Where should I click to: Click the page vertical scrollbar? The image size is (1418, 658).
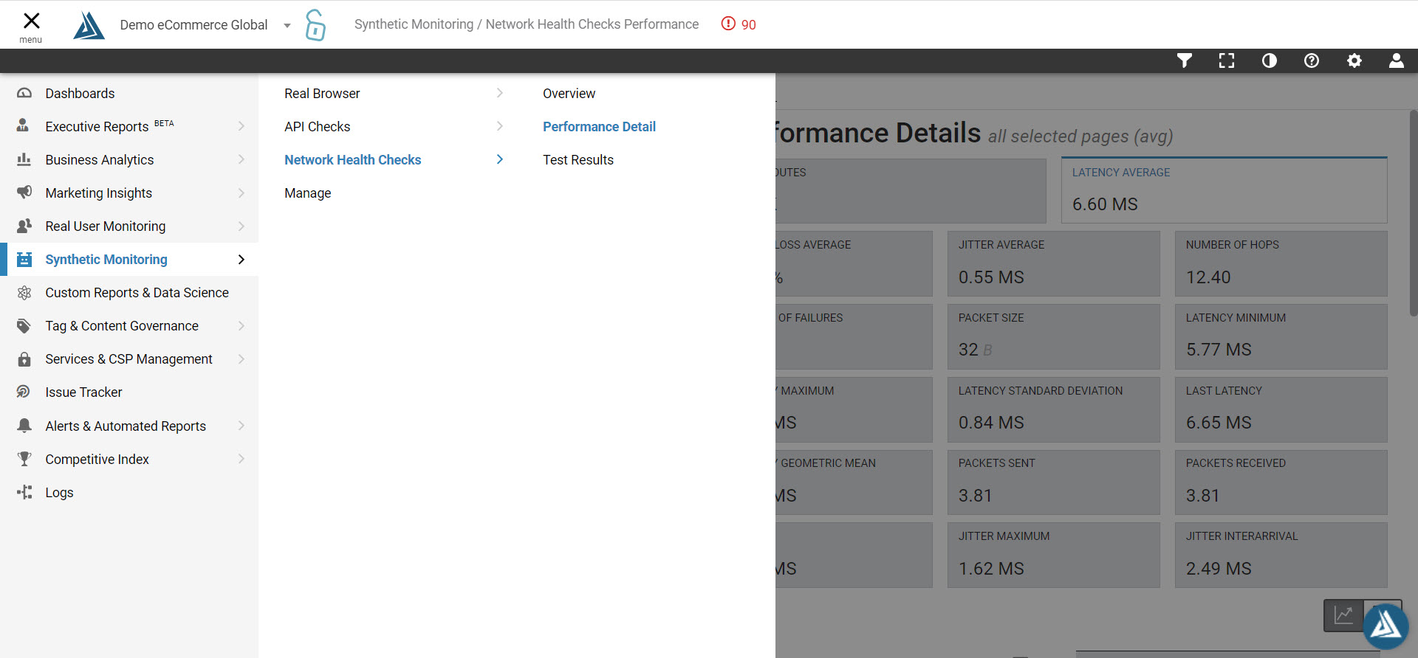pos(1414,214)
